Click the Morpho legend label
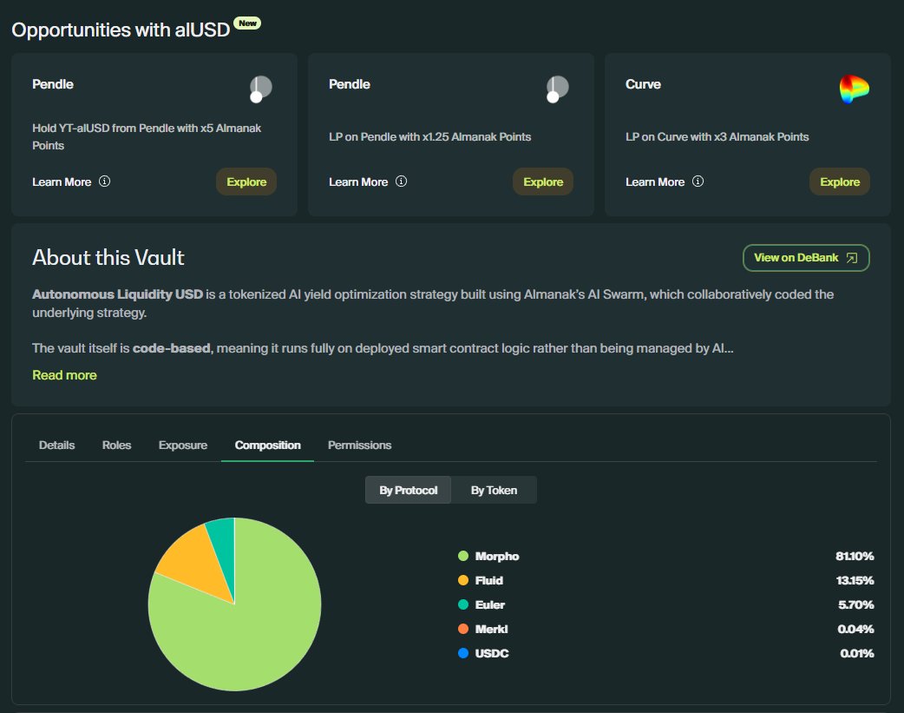 (x=497, y=556)
